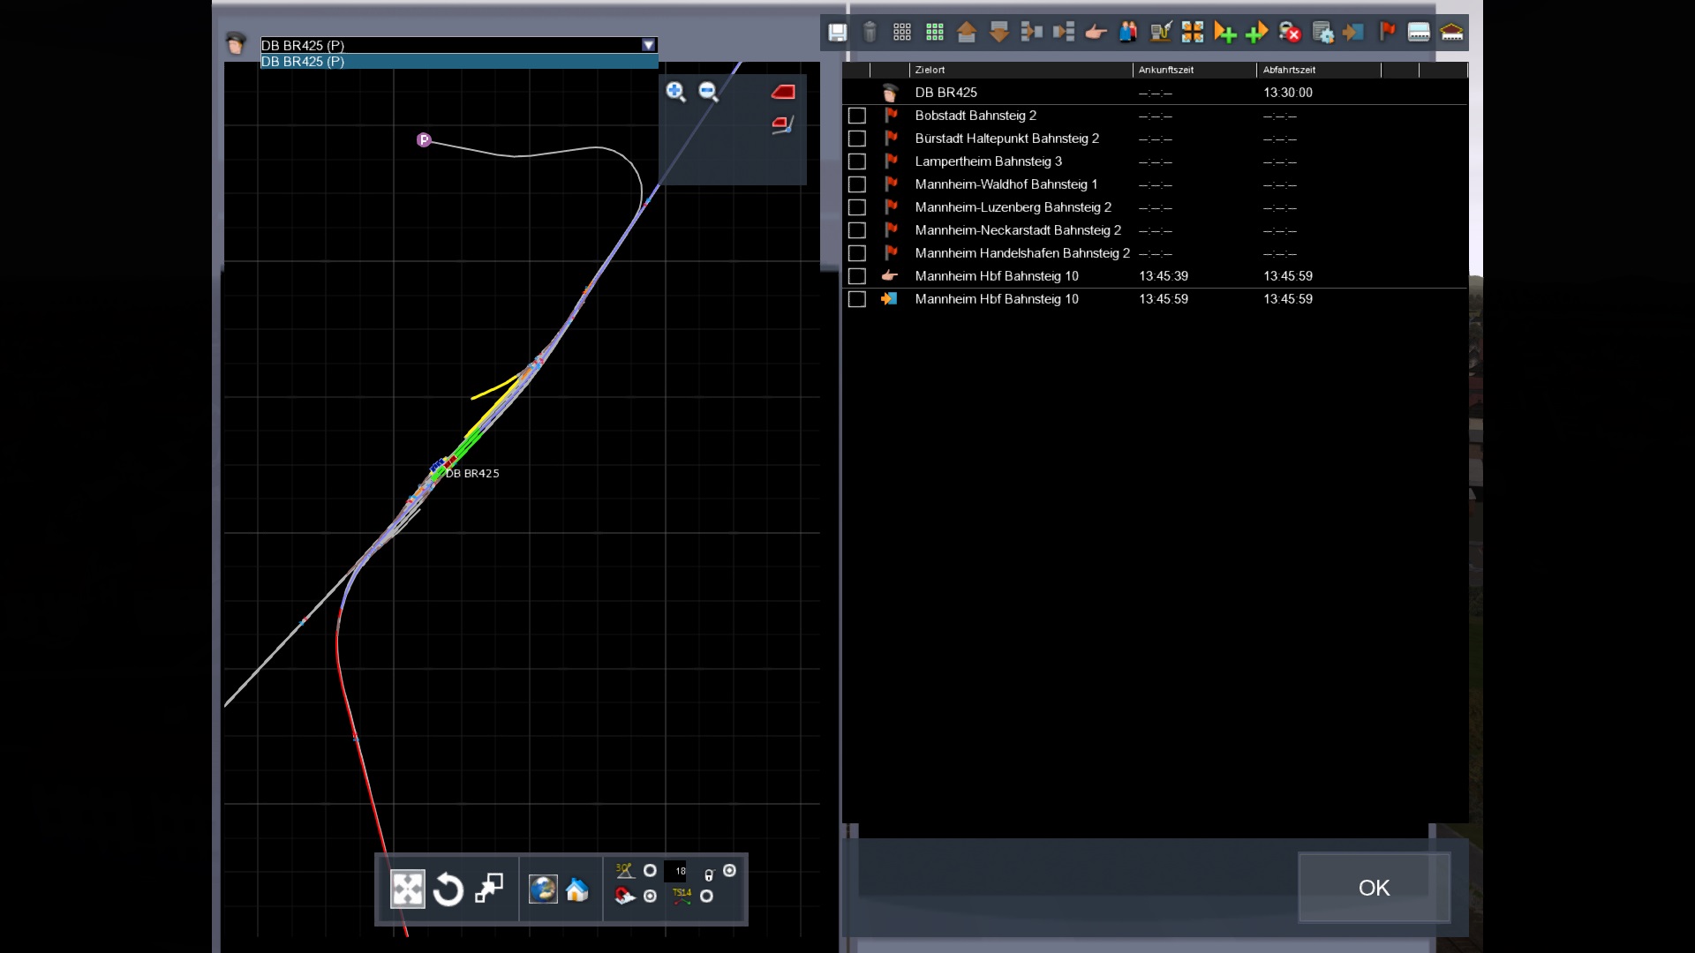Click the Zielort column header
The width and height of the screenshot is (1695, 953).
930,70
